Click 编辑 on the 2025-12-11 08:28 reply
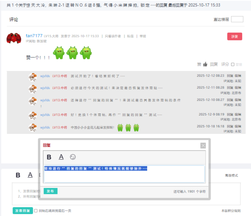This screenshot has width=251, height=216. point(238,88)
